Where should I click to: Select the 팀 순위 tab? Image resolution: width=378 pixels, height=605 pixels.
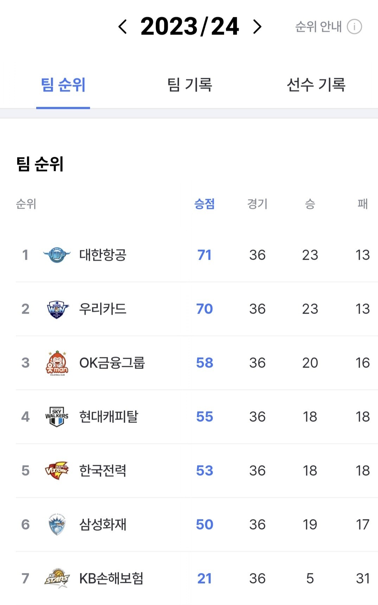pos(63,85)
